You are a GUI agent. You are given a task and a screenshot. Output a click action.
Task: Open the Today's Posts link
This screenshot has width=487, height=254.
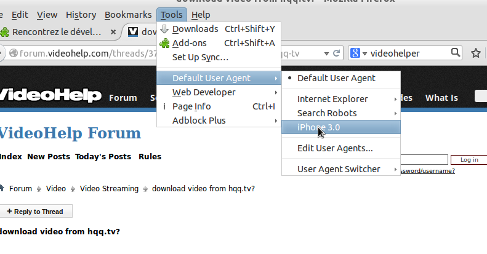tap(103, 157)
